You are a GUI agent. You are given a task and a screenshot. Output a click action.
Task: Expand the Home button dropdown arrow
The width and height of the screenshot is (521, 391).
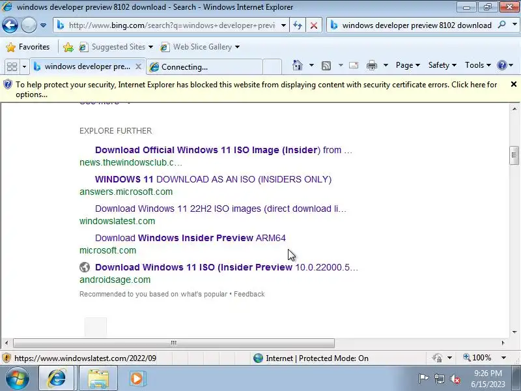click(311, 65)
